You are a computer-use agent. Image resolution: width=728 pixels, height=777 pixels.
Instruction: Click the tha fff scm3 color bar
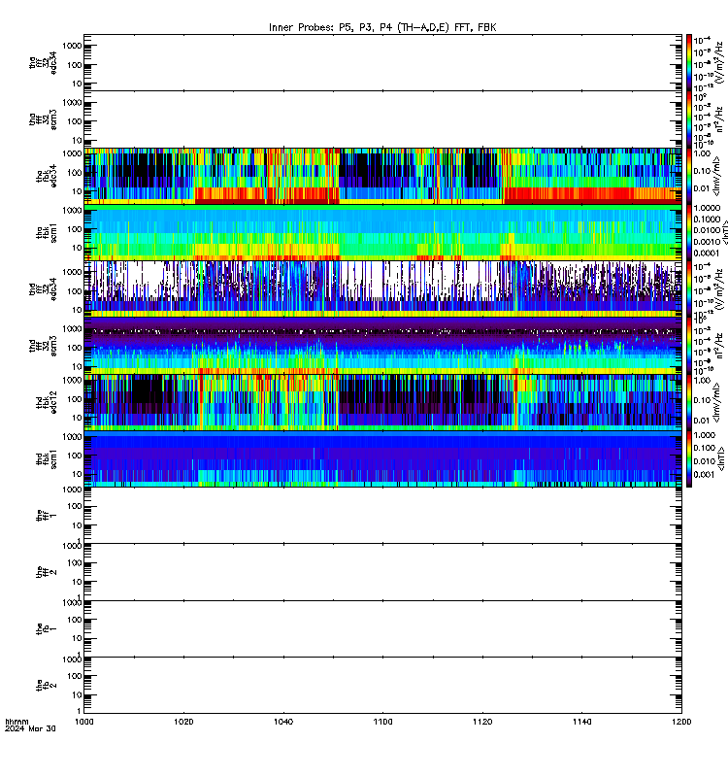689,119
